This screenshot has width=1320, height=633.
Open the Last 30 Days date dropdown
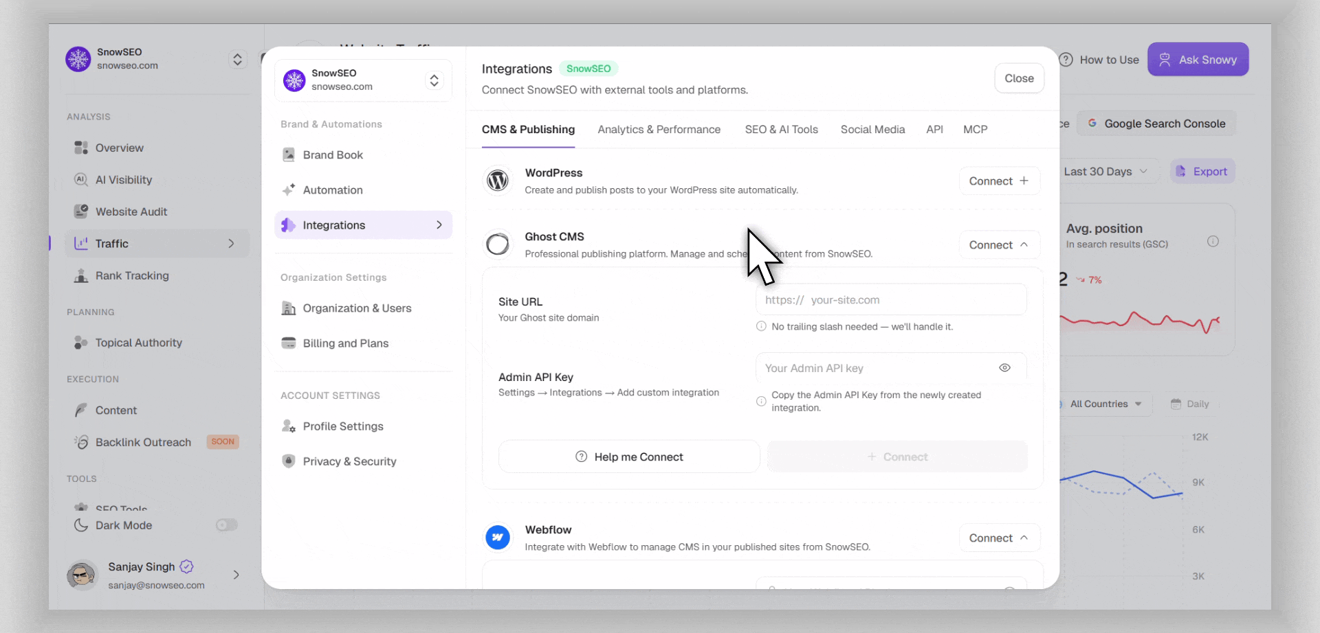point(1106,172)
